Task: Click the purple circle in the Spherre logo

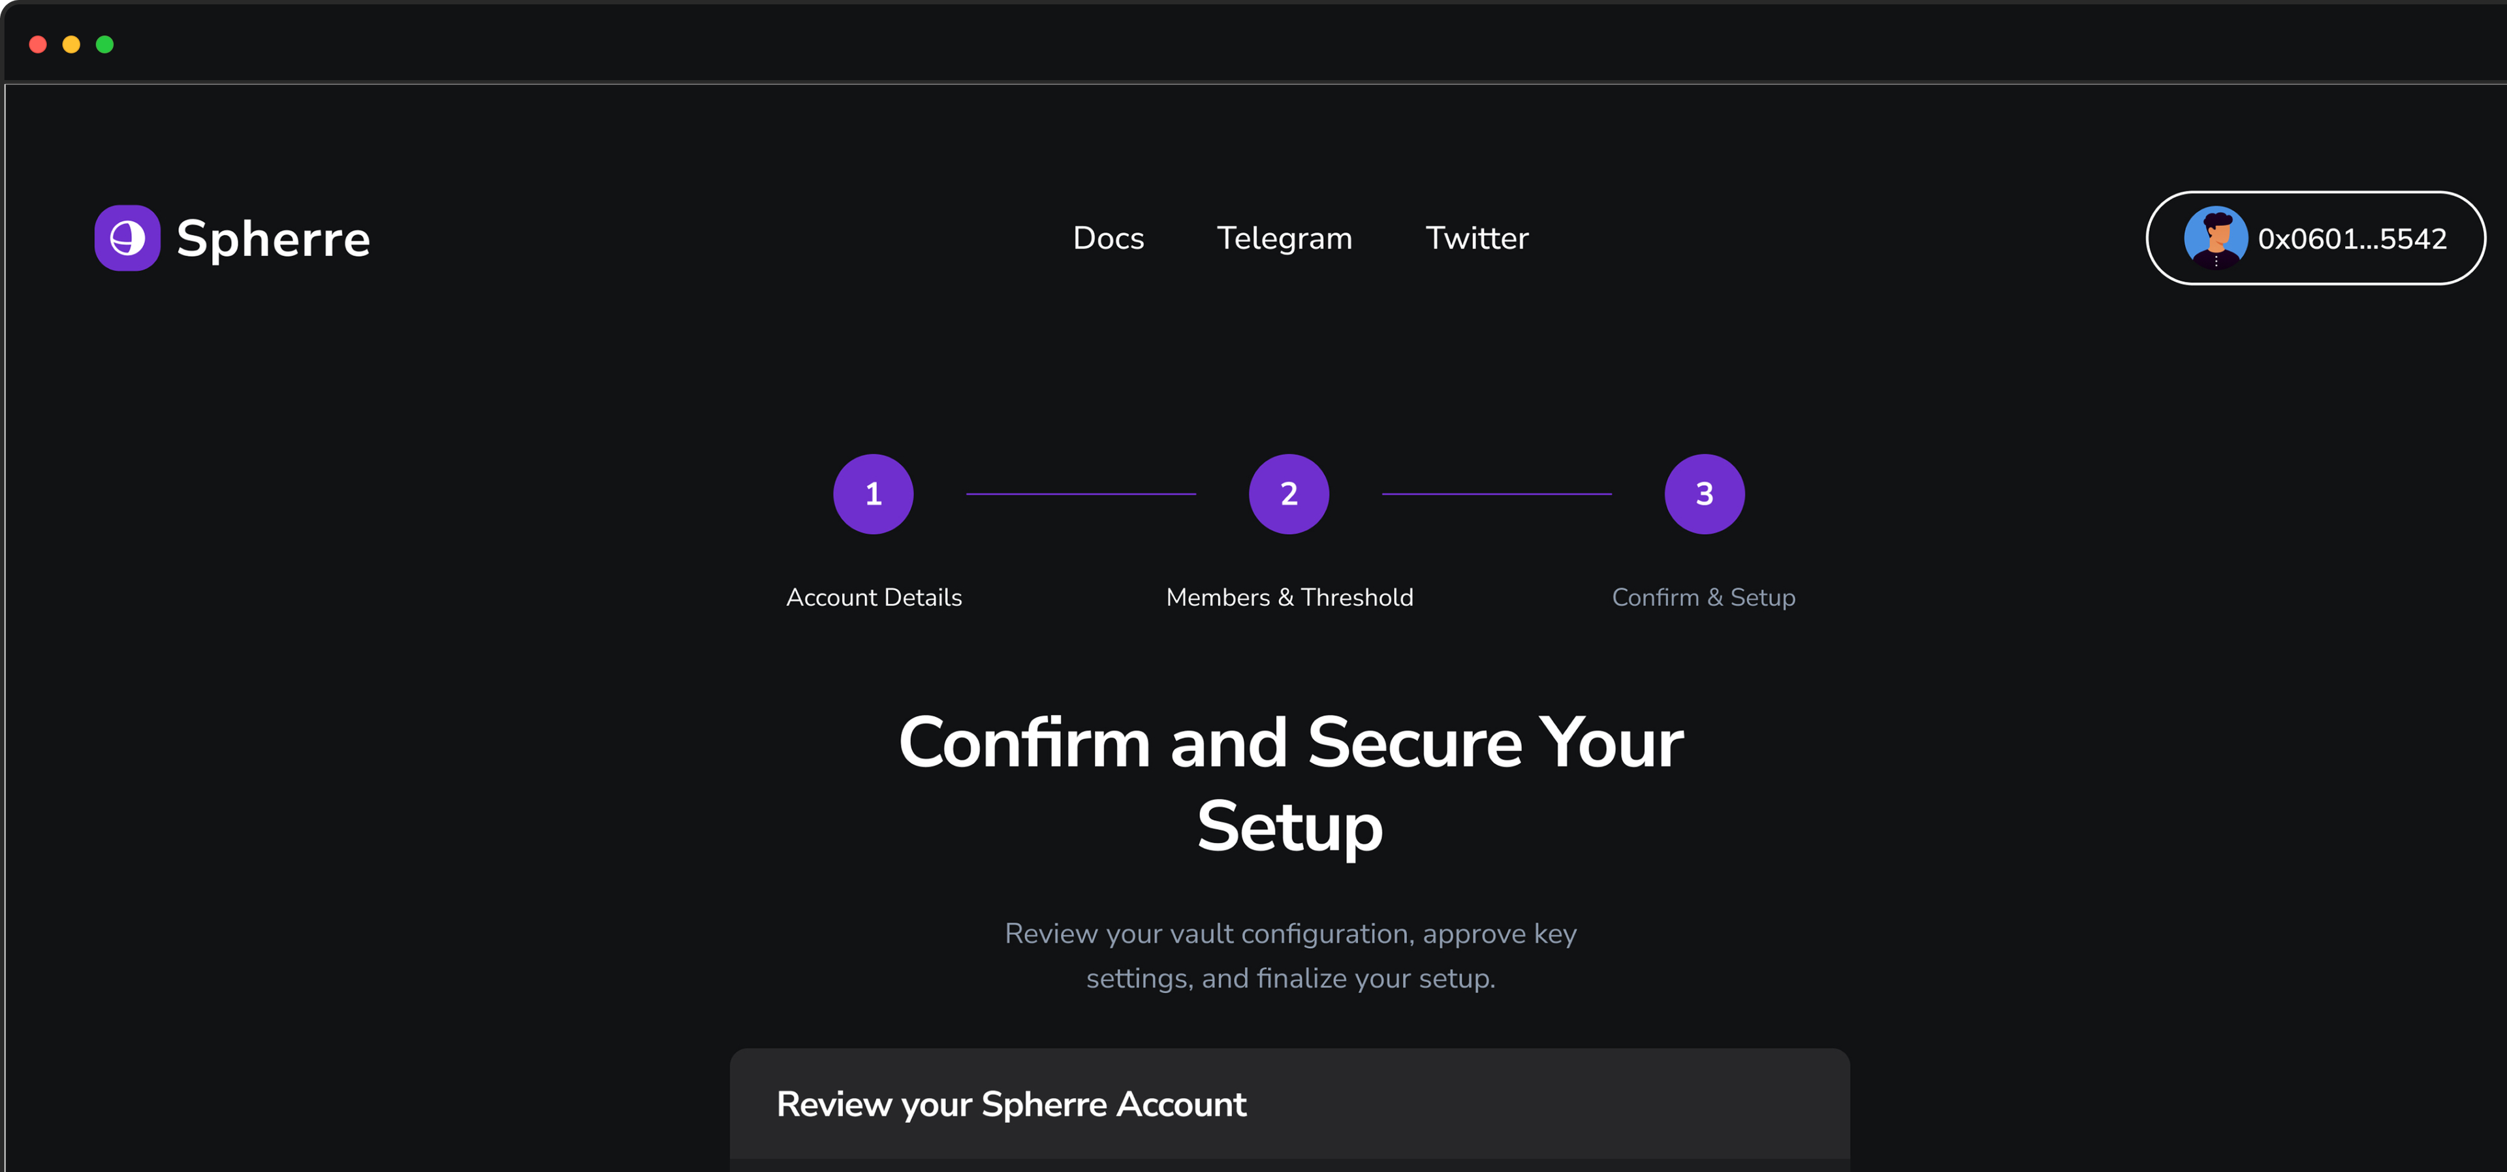Action: (125, 238)
